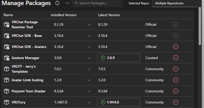Click the Name column header
The image size is (204, 108).
[x=8, y=15]
